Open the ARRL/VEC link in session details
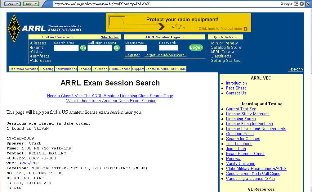This screenshot has width=312, height=192. [29, 163]
